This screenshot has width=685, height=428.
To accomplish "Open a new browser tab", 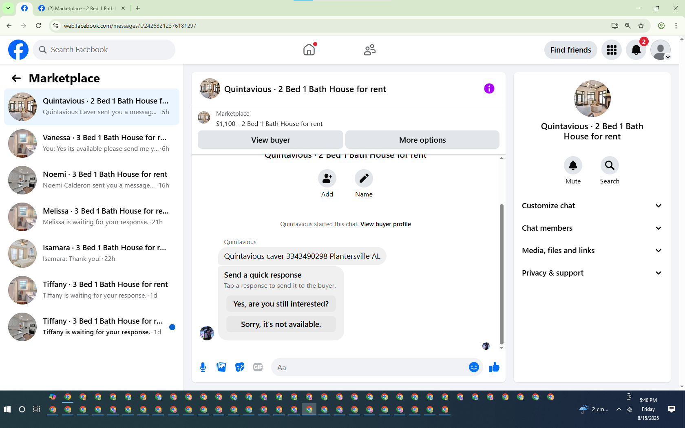I will point(138,8).
